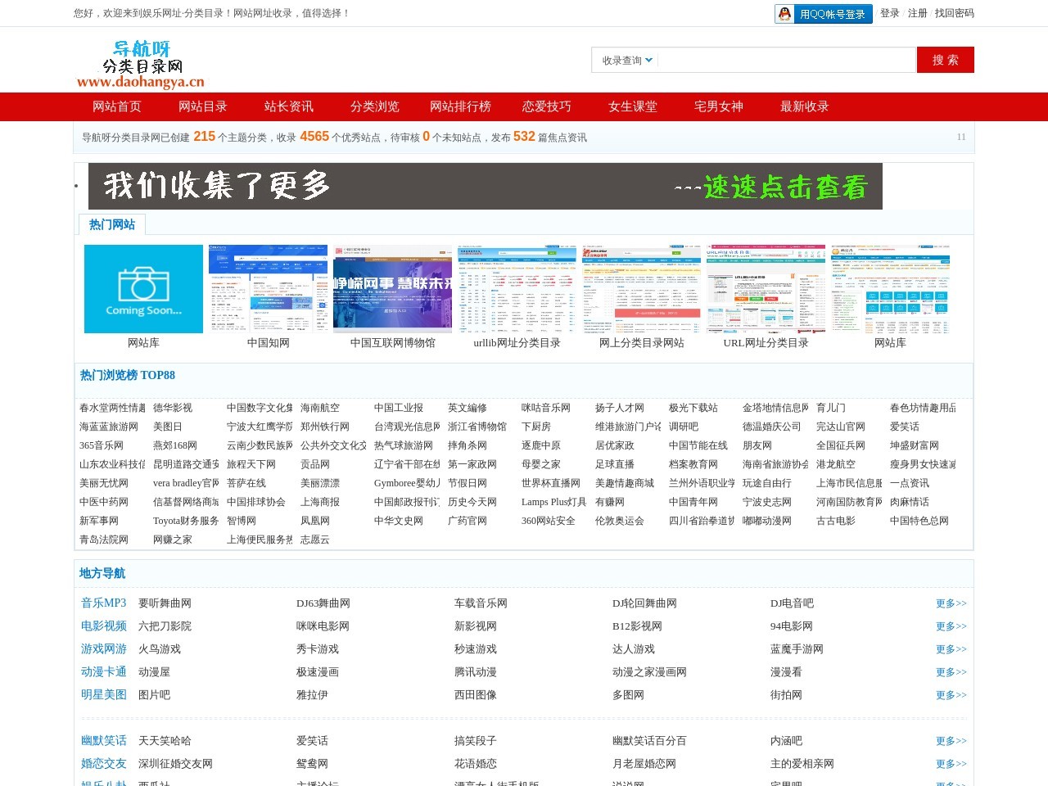Open the 登录 link
The height and width of the screenshot is (786, 1048).
889,14
